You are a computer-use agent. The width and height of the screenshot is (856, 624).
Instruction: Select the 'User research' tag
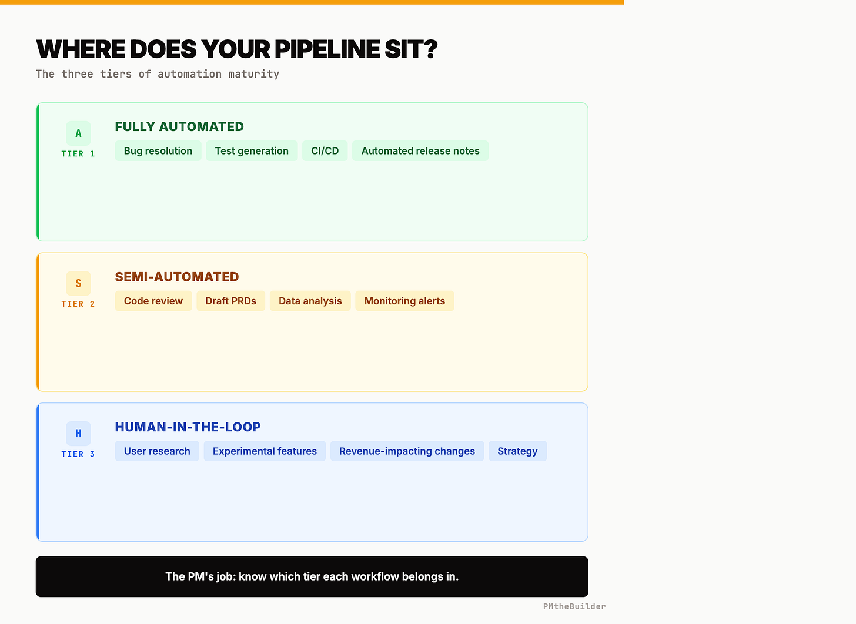[157, 451]
